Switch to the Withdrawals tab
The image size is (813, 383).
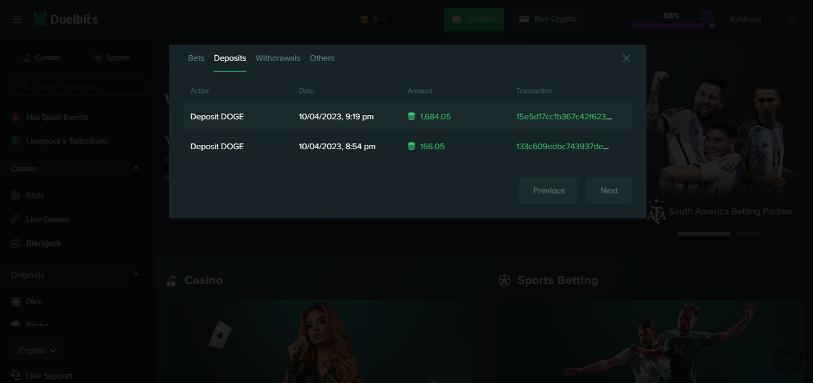tap(278, 58)
